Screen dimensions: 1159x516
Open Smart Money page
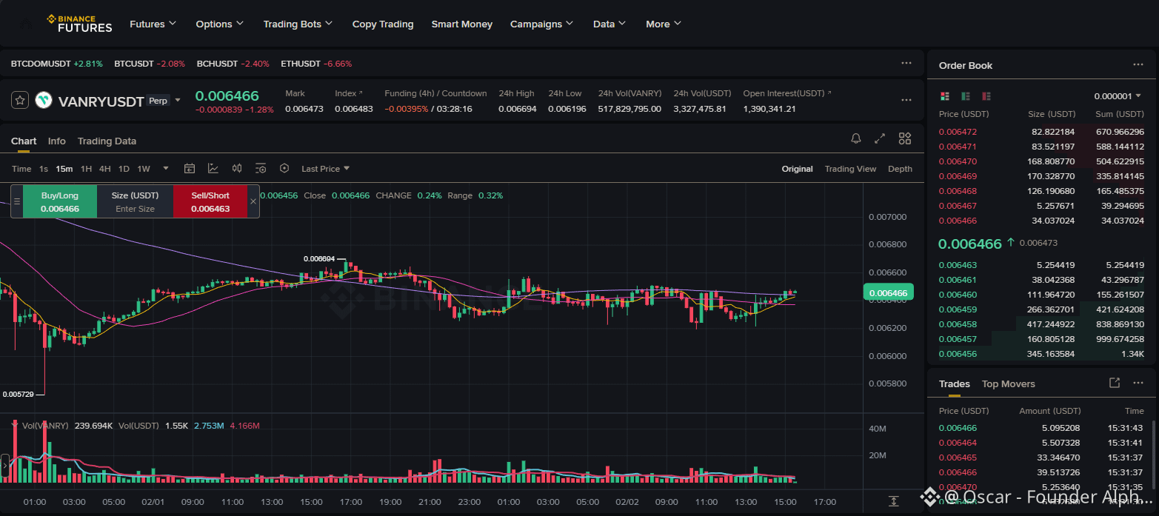click(461, 24)
